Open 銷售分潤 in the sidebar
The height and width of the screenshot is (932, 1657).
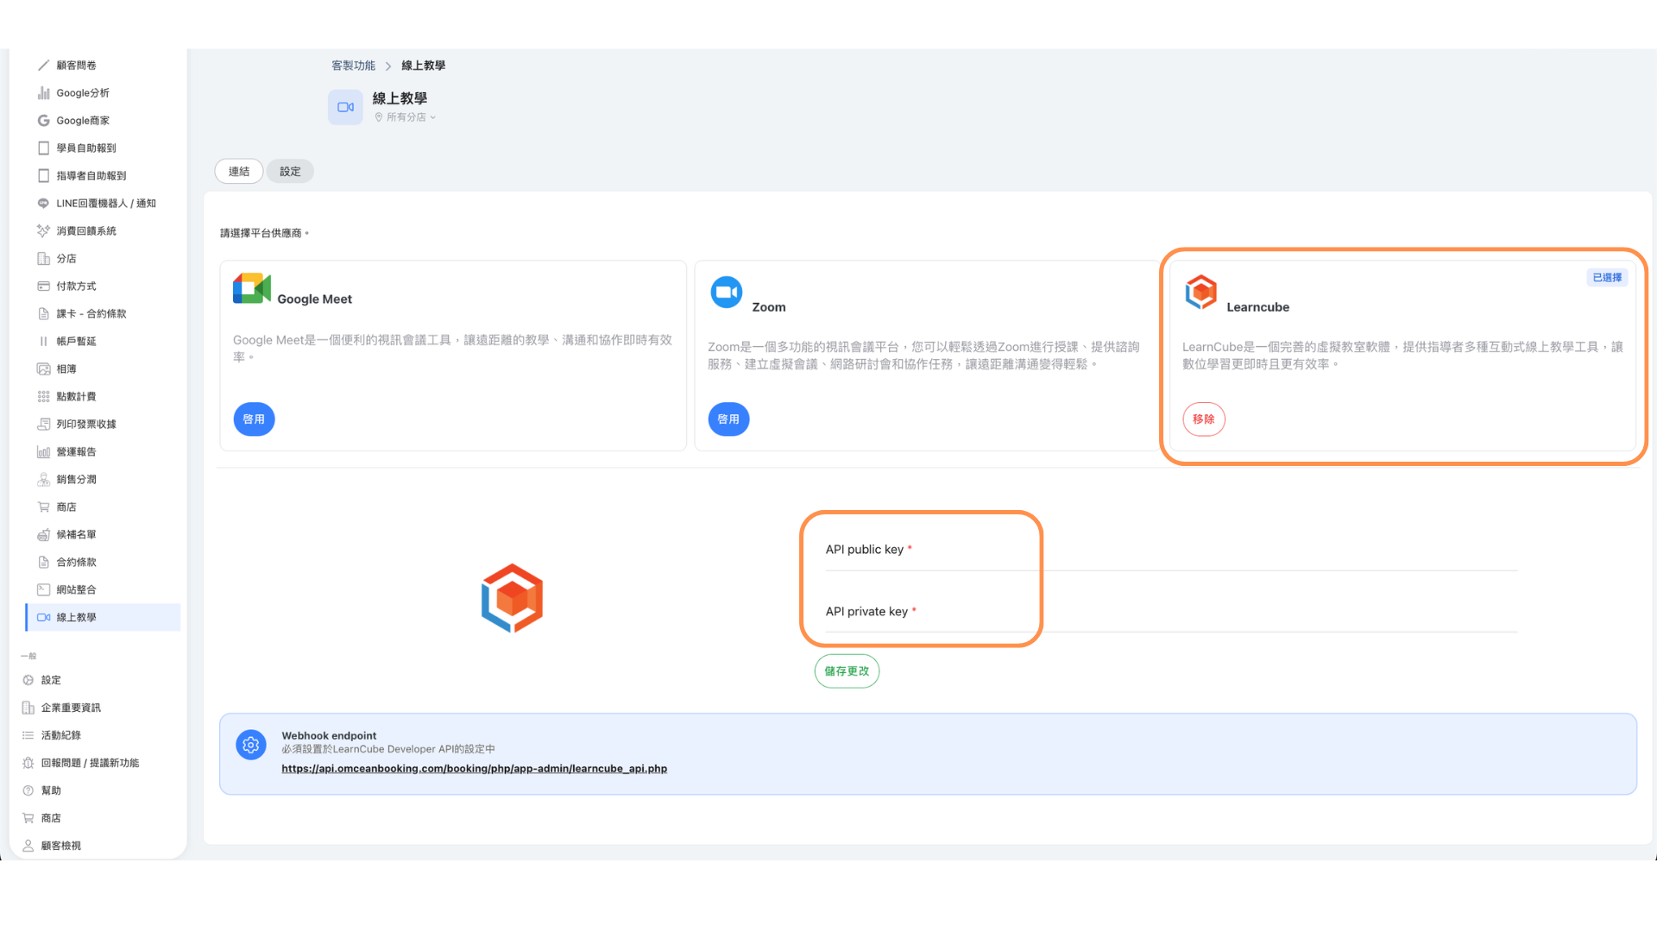[x=77, y=480]
